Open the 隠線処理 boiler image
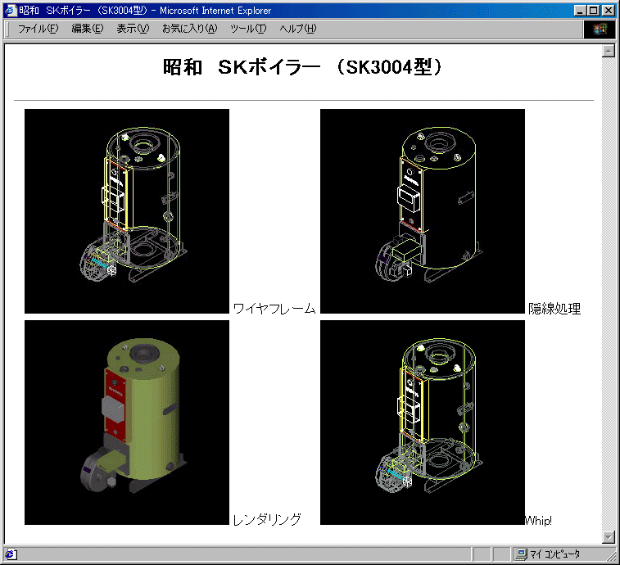 423,211
